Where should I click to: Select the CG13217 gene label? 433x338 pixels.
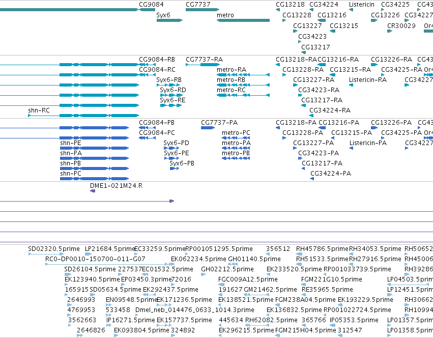pos(315,47)
